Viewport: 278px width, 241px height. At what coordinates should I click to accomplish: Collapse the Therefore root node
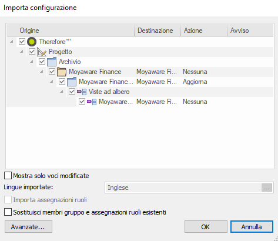(12, 42)
